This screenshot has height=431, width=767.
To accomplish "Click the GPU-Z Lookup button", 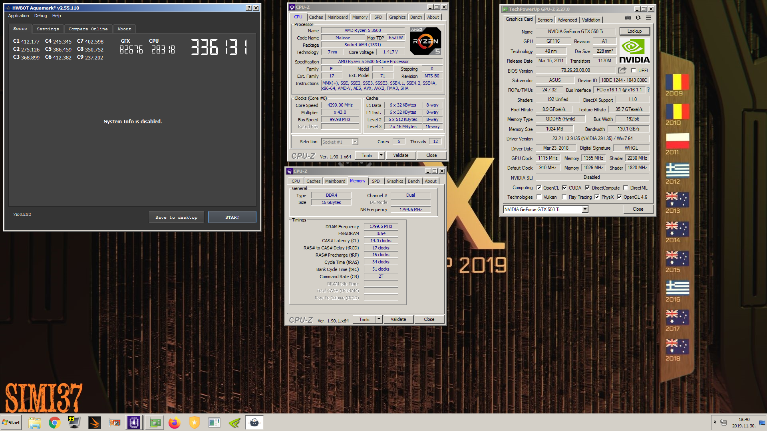I will point(634,31).
